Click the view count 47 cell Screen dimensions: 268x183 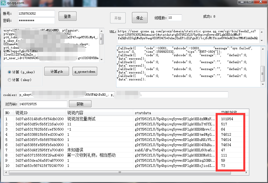coord(223,150)
